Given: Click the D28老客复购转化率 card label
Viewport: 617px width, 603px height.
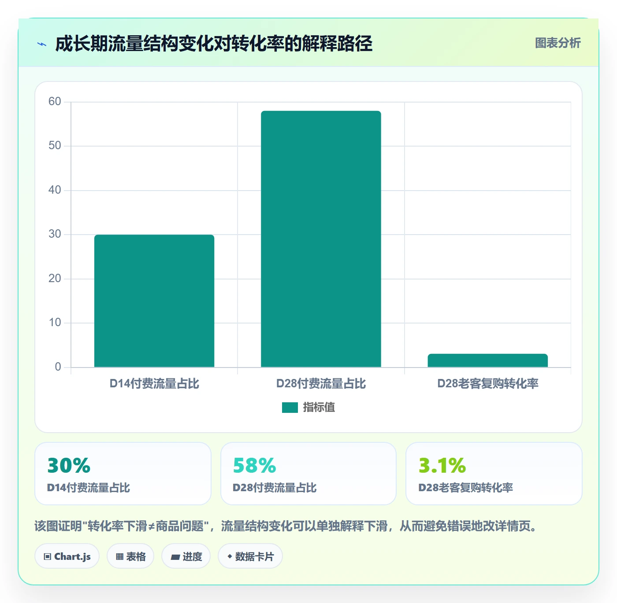Looking at the screenshot, I should click(466, 488).
